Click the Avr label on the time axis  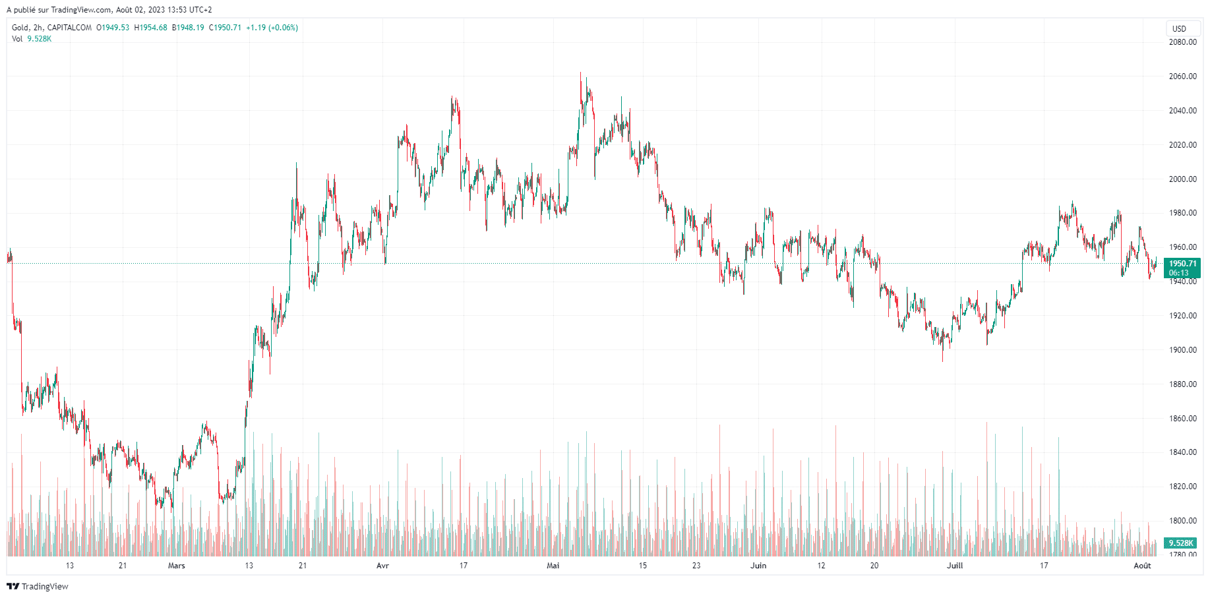(382, 566)
